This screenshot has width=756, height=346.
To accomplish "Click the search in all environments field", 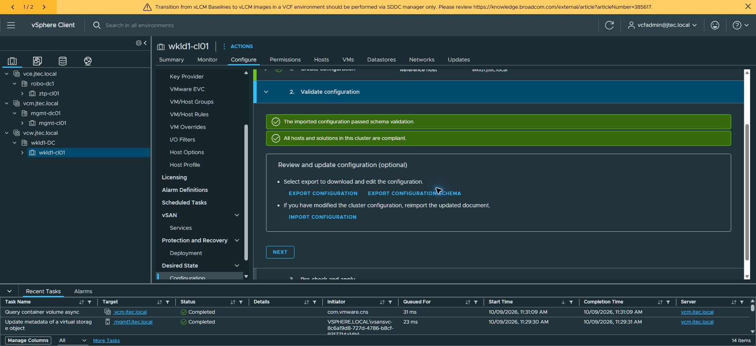I will tap(140, 25).
